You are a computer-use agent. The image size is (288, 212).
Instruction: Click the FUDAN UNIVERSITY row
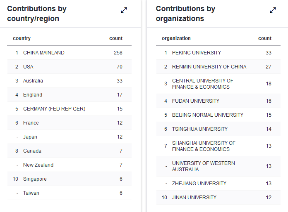pos(196,101)
